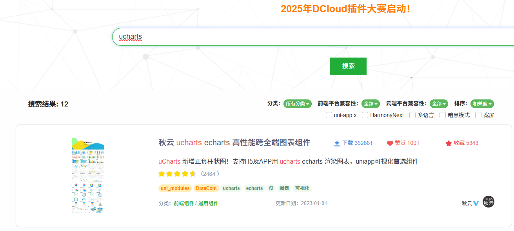This screenshot has height=231, width=514.
Task: Open the 相关度 sort dropdown
Action: (482, 104)
